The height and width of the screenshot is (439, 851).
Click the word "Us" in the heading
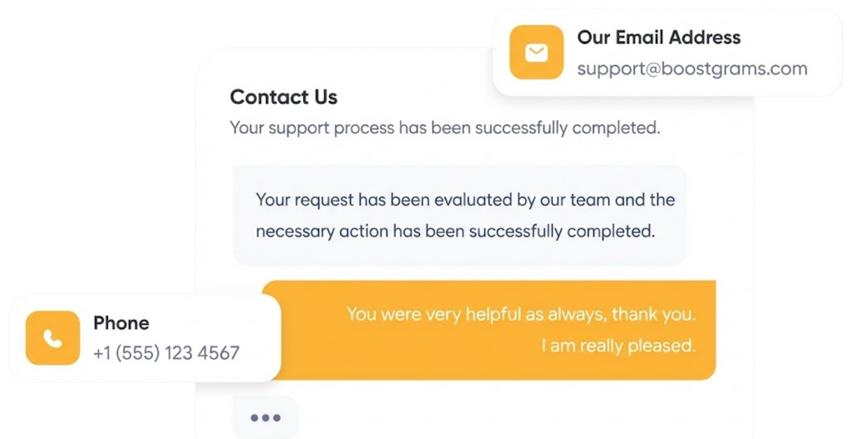(x=326, y=97)
